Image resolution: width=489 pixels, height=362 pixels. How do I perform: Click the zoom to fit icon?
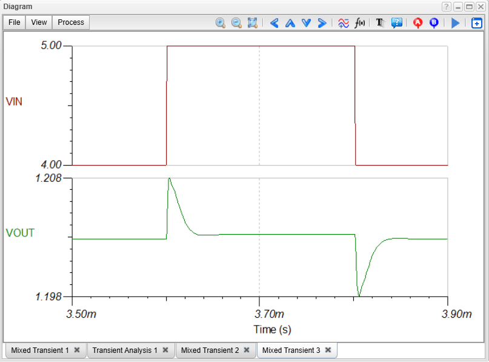point(253,22)
